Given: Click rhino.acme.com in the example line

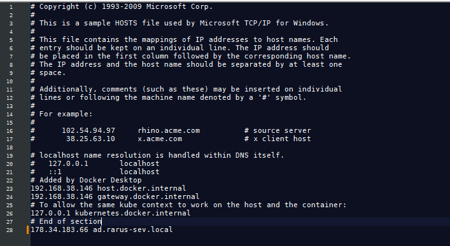Looking at the screenshot, I should [x=169, y=130].
